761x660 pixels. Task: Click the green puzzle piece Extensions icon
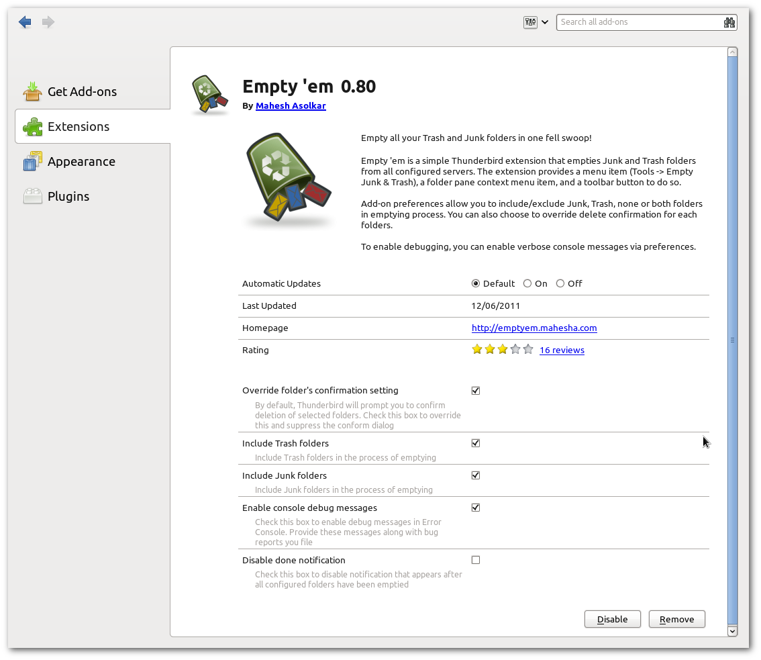[x=32, y=126]
